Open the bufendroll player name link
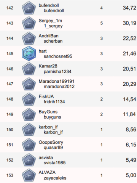 click(x=49, y=5)
